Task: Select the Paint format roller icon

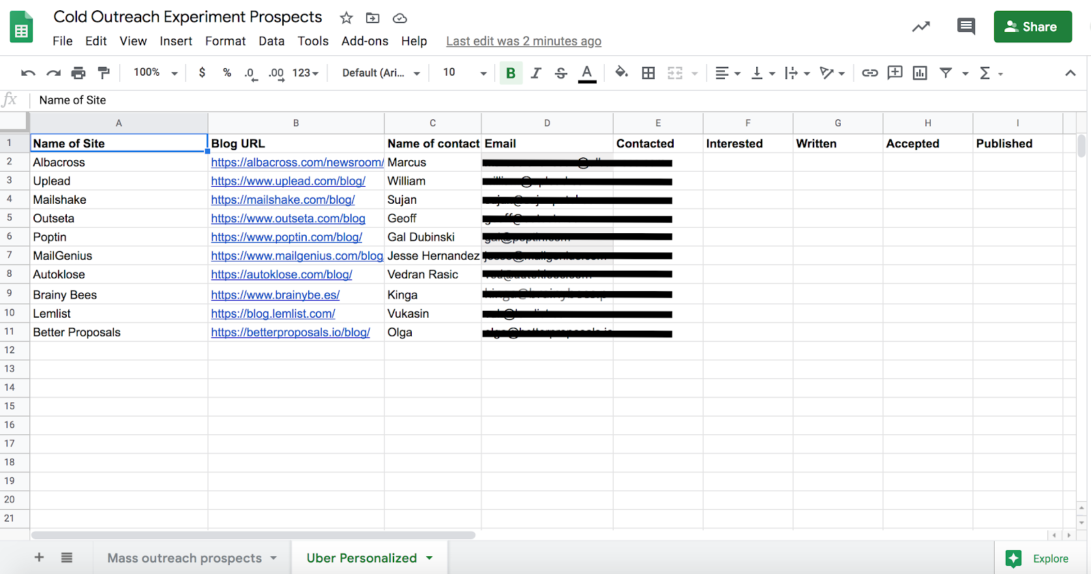Action: coord(104,73)
